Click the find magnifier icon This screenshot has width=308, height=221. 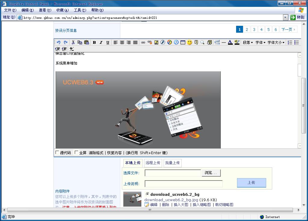pos(202,42)
